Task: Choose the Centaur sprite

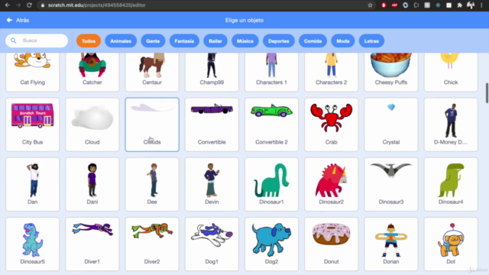Action: point(152,72)
